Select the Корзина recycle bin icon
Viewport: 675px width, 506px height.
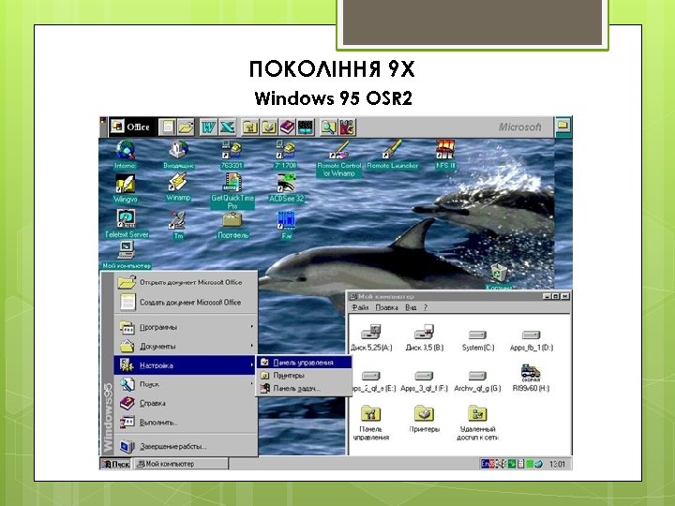click(x=499, y=276)
